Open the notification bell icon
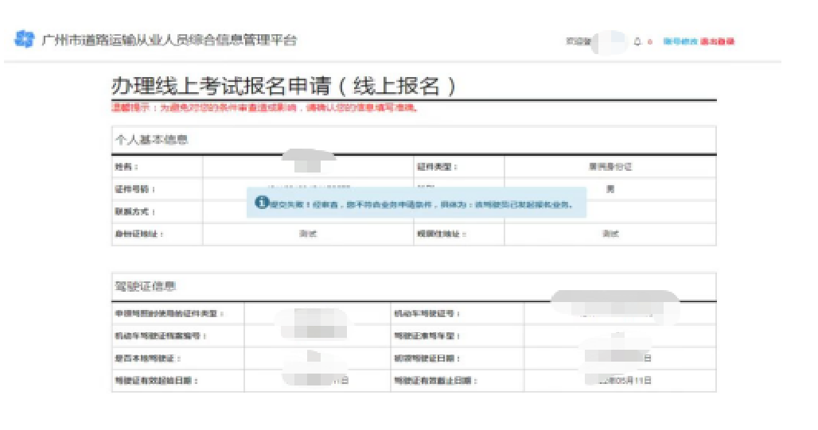This screenshot has width=818, height=430. [637, 41]
